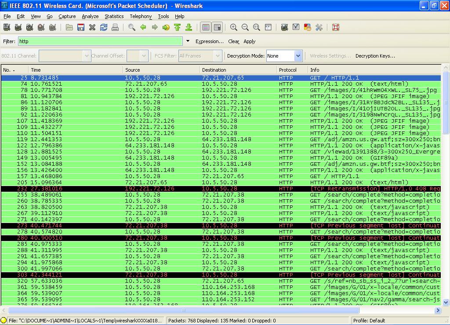Go back in packet history

(x=143, y=27)
